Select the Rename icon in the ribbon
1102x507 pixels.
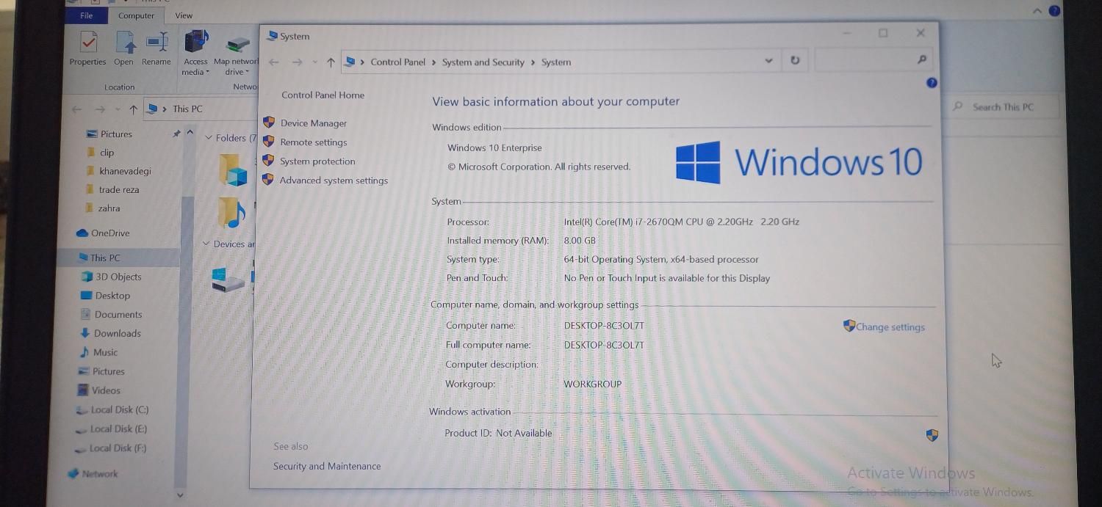click(x=156, y=48)
